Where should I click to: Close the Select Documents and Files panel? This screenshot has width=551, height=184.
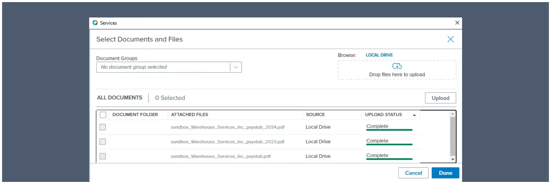[450, 39]
